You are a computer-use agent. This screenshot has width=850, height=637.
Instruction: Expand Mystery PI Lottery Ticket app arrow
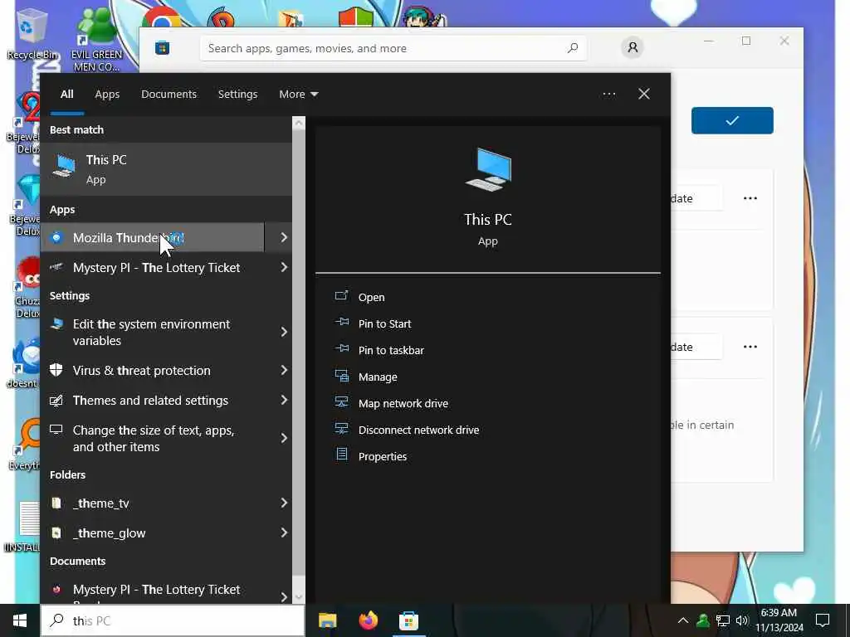[284, 267]
